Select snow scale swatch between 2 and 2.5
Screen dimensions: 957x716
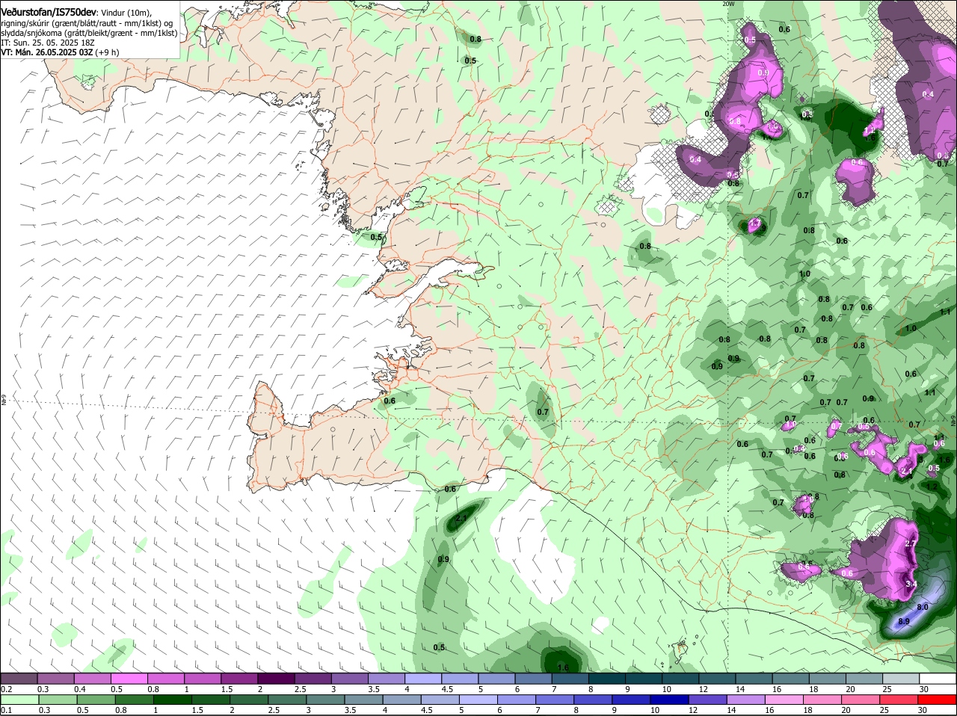[x=277, y=678]
